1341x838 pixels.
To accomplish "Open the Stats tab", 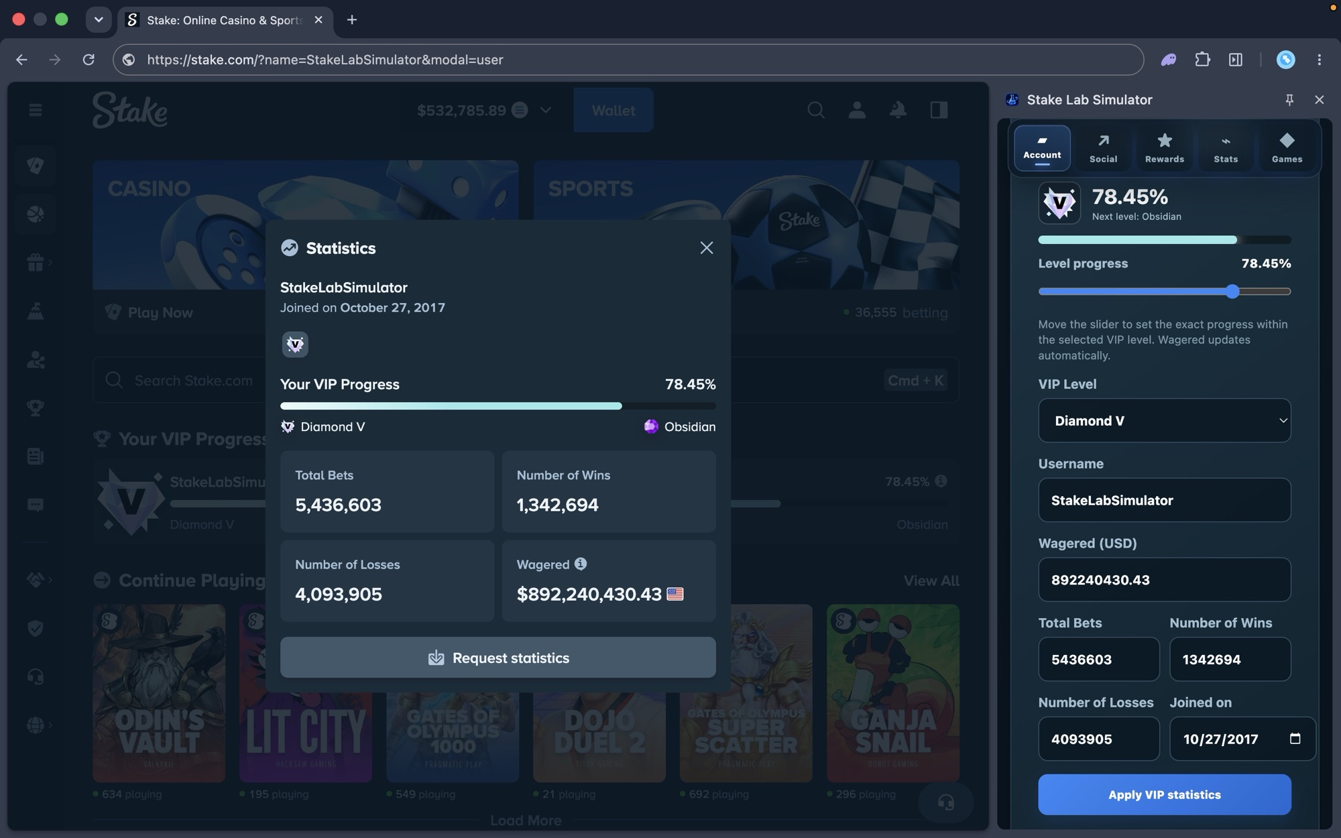I will [x=1225, y=148].
